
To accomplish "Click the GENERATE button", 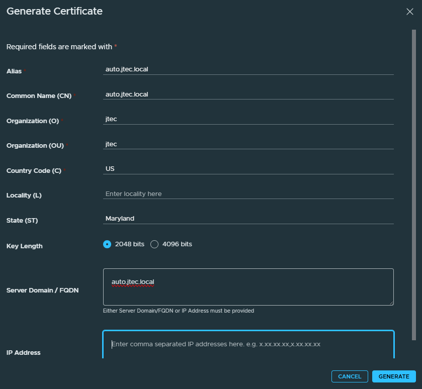I will coord(394,376).
